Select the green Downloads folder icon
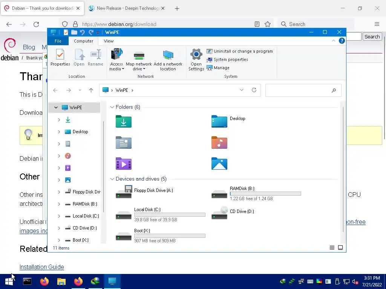Screen dimensions: 386x289 124,122
